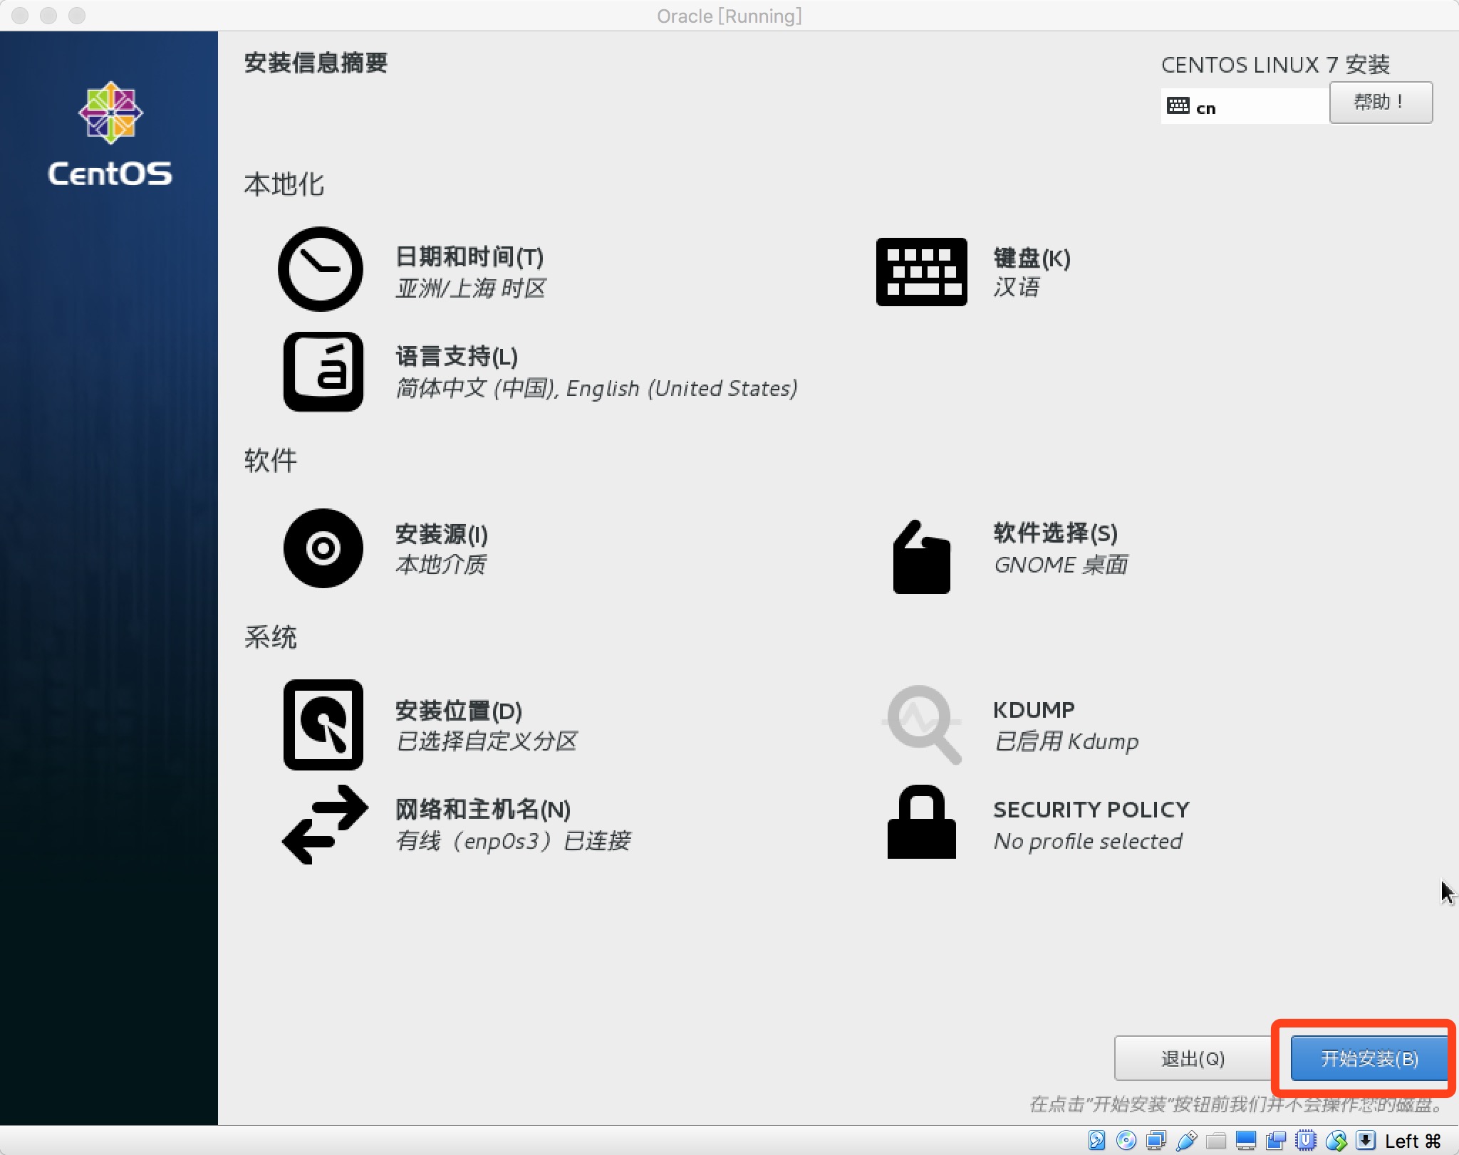Click the 本地化 section heading
Viewport: 1459px width, 1155px height.
pos(284,184)
